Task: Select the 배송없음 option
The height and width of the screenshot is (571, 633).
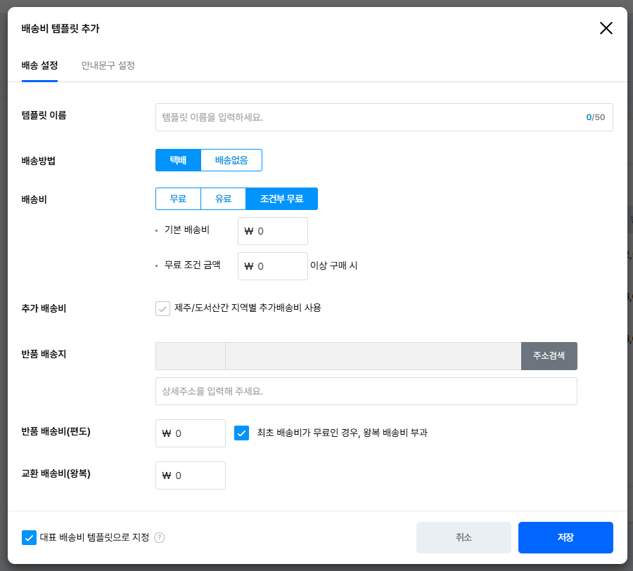Action: coord(231,160)
